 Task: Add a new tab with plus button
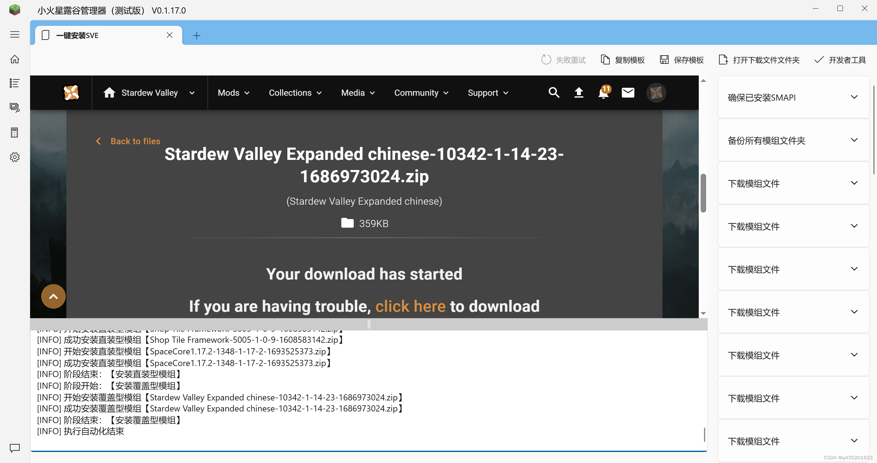196,36
